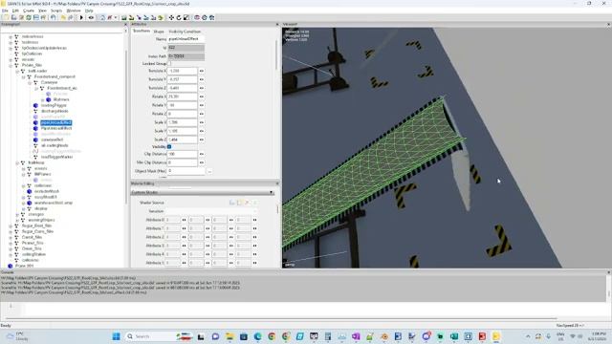612x344 pixels.
Task: Toggle the Locked Group checkbox
Action: pyautogui.click(x=169, y=63)
